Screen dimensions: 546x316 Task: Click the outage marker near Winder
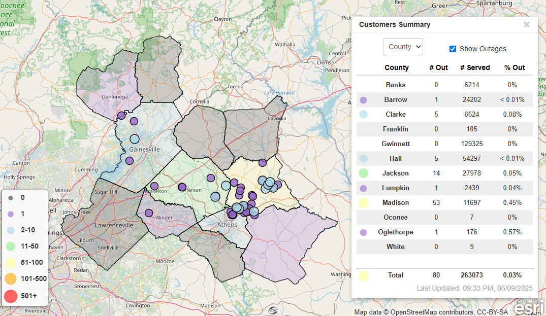point(148,213)
